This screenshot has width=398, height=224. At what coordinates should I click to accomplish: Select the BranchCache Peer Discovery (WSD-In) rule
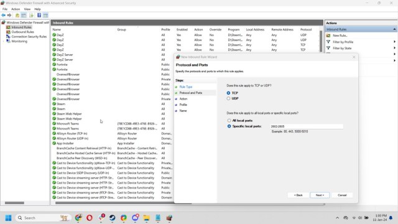pos(81,158)
